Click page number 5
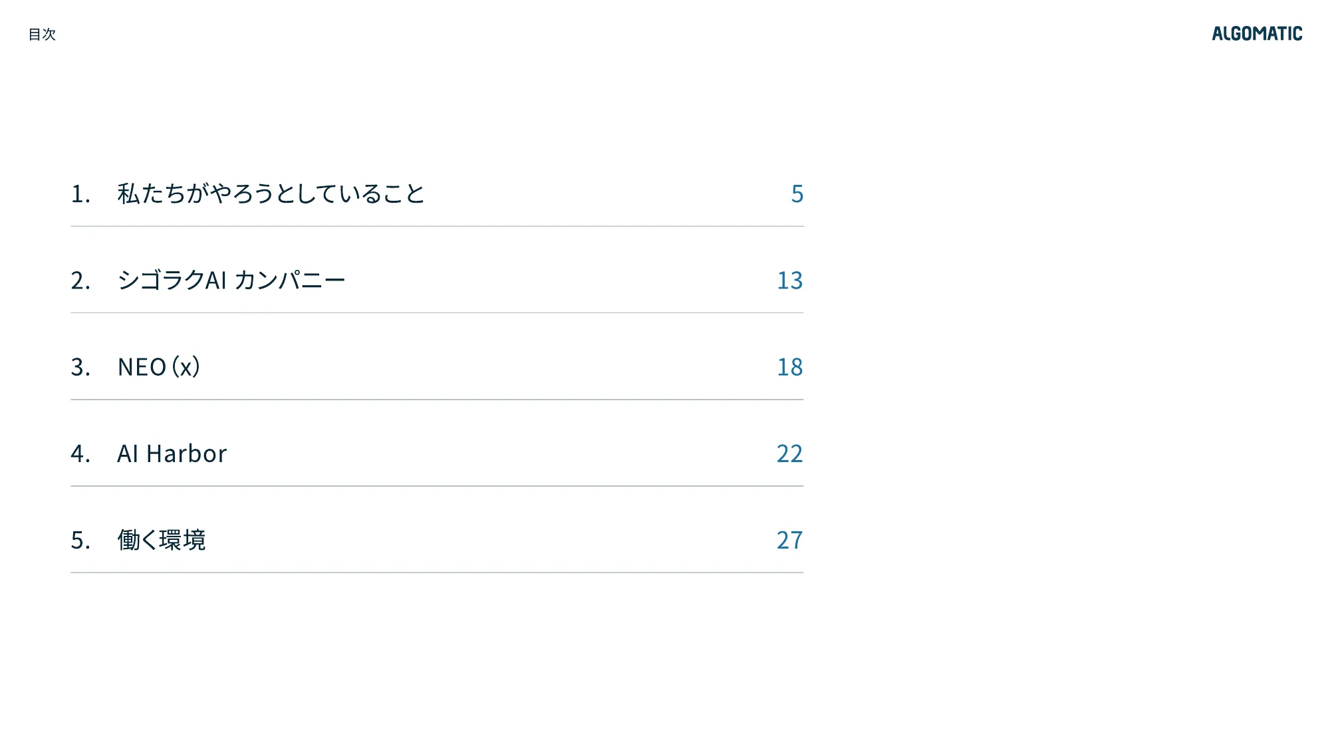 797,194
